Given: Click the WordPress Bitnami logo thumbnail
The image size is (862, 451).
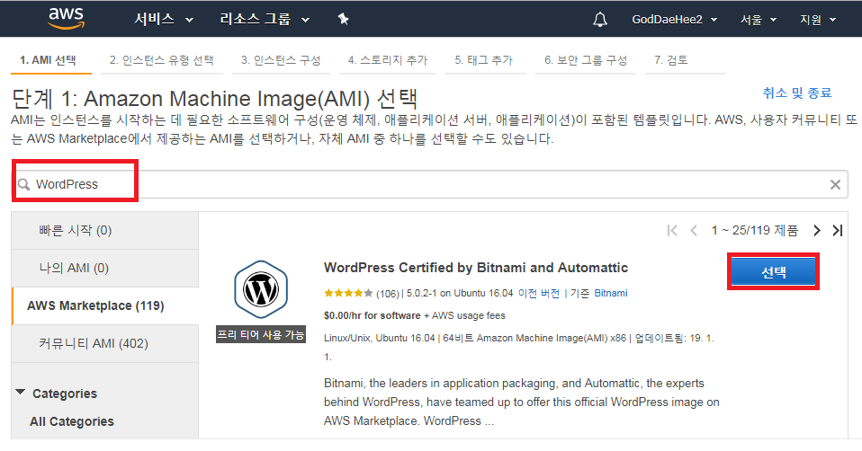Looking at the screenshot, I should [261, 289].
